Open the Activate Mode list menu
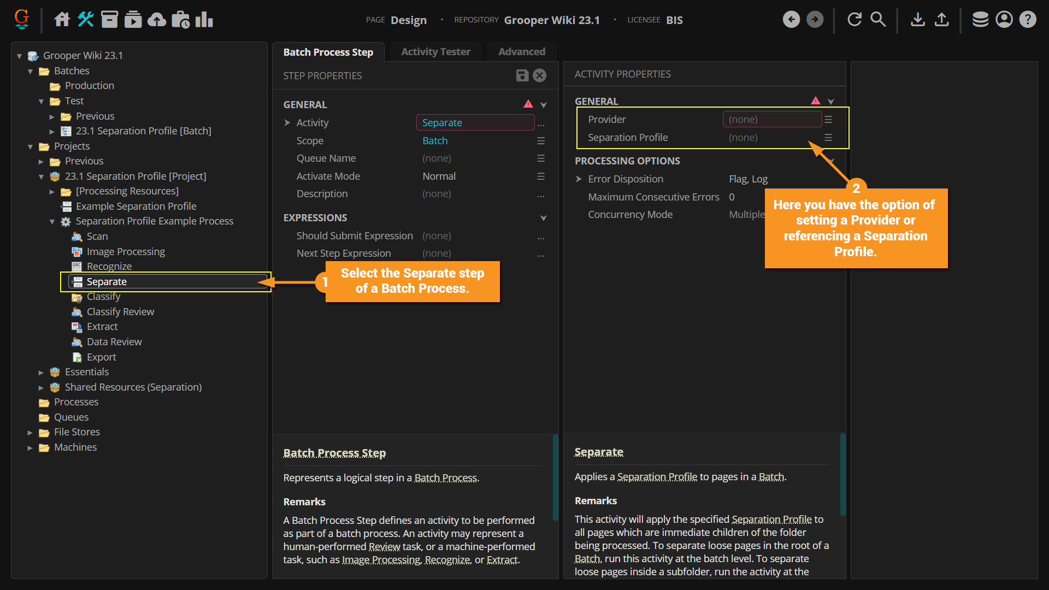The width and height of the screenshot is (1049, 590). [541, 176]
